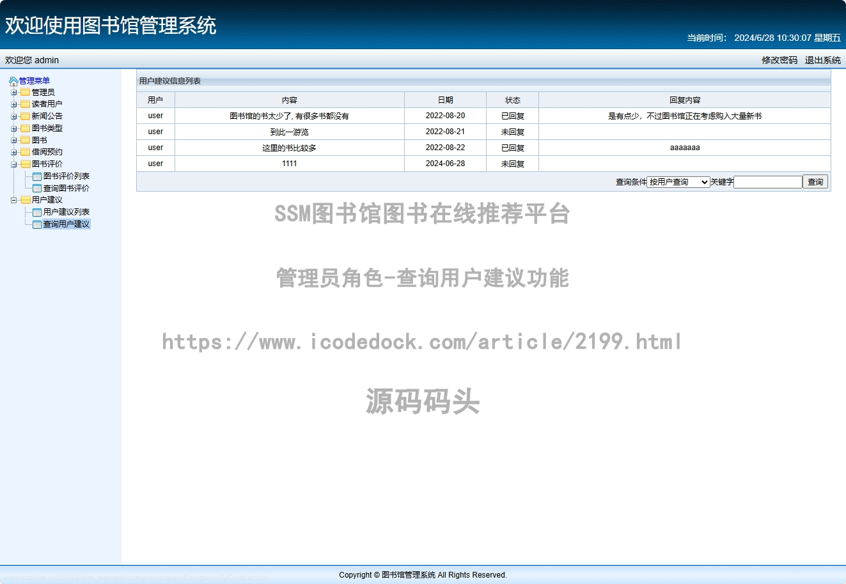The width and height of the screenshot is (846, 584).
Task: Click the folder icon next to 图书
Action: [26, 141]
